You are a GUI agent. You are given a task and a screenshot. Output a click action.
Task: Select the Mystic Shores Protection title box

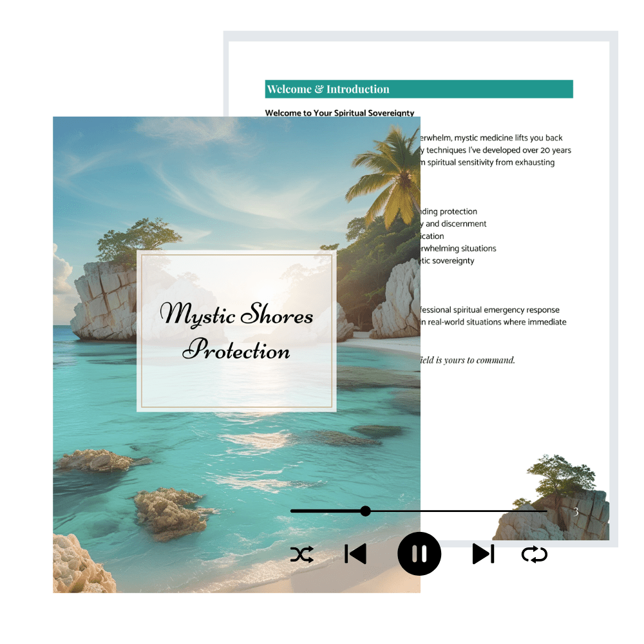click(236, 331)
